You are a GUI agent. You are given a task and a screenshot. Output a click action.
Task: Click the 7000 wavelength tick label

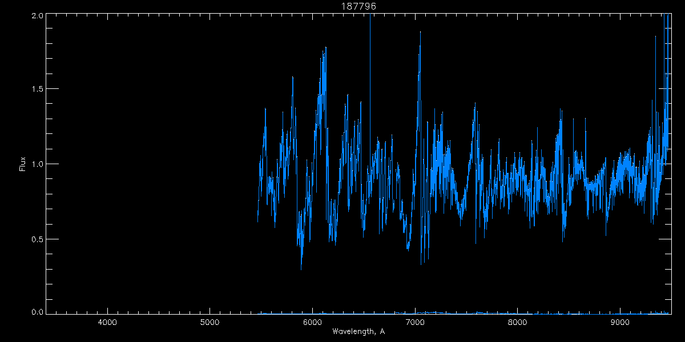(x=414, y=323)
